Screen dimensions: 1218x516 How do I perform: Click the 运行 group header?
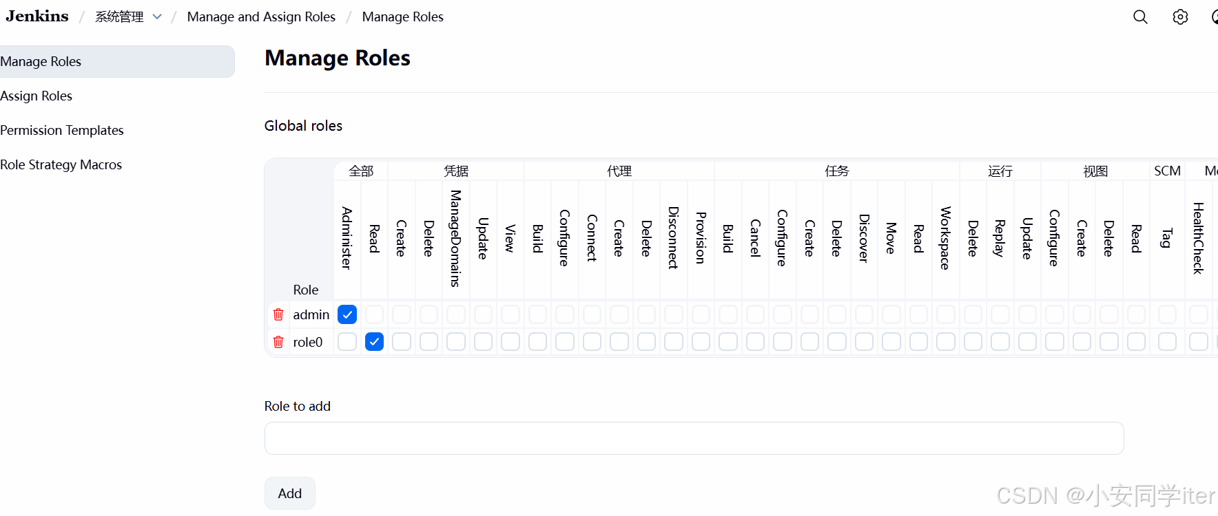click(1000, 171)
